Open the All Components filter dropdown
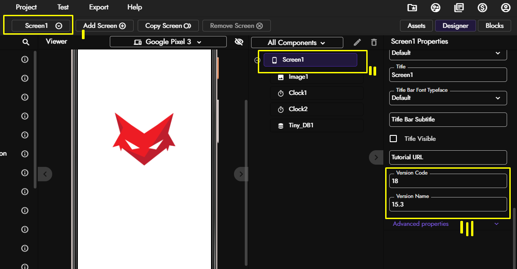Viewport: 517px width, 269px height. pos(297,43)
